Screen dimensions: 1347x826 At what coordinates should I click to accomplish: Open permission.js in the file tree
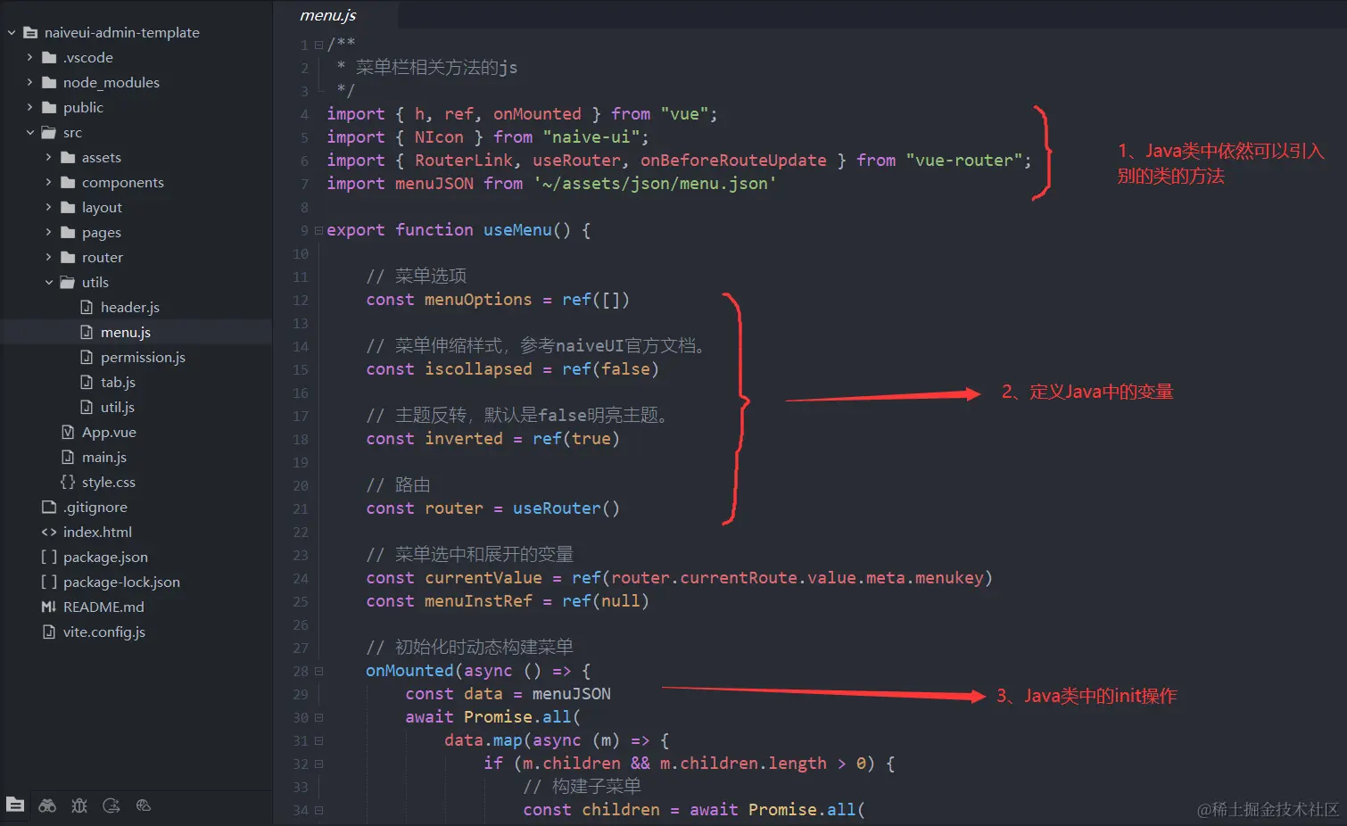pyautogui.click(x=143, y=357)
